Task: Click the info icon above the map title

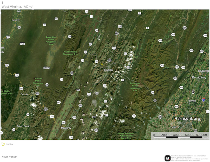Action: 2,2
